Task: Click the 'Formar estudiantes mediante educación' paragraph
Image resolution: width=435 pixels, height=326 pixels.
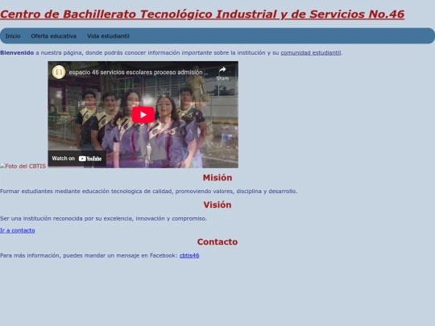Action: click(x=149, y=192)
